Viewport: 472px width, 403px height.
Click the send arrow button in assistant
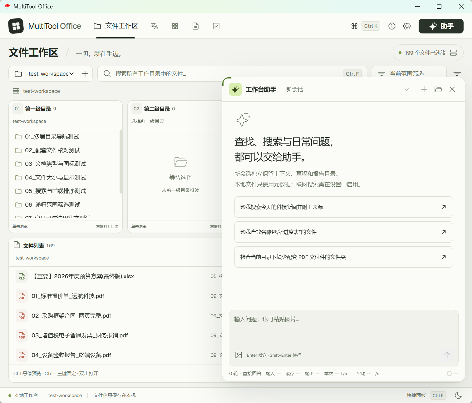pyautogui.click(x=447, y=355)
